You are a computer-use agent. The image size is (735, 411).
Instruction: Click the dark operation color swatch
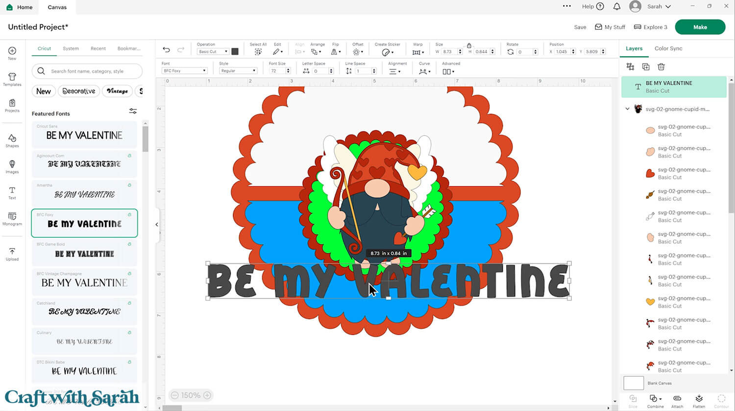235,51
